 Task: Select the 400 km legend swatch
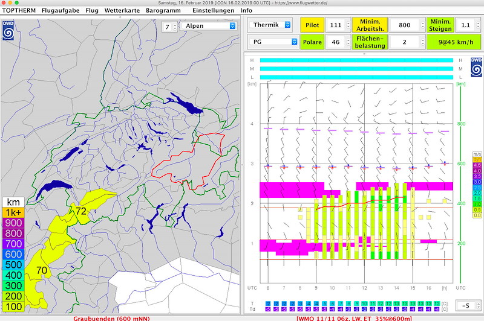[13, 276]
